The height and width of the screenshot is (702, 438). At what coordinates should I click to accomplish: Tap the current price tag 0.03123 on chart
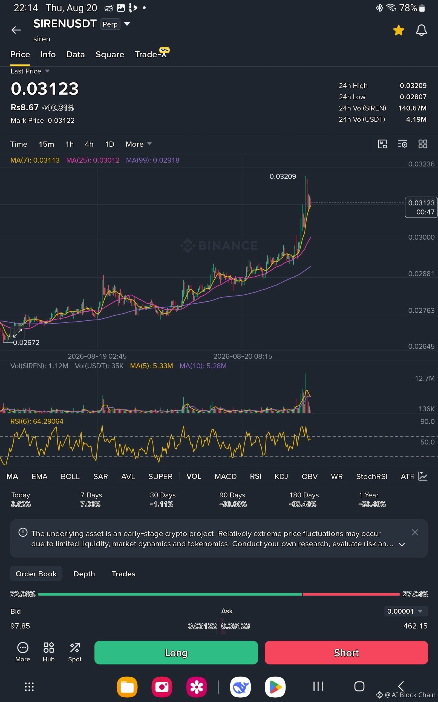click(421, 207)
